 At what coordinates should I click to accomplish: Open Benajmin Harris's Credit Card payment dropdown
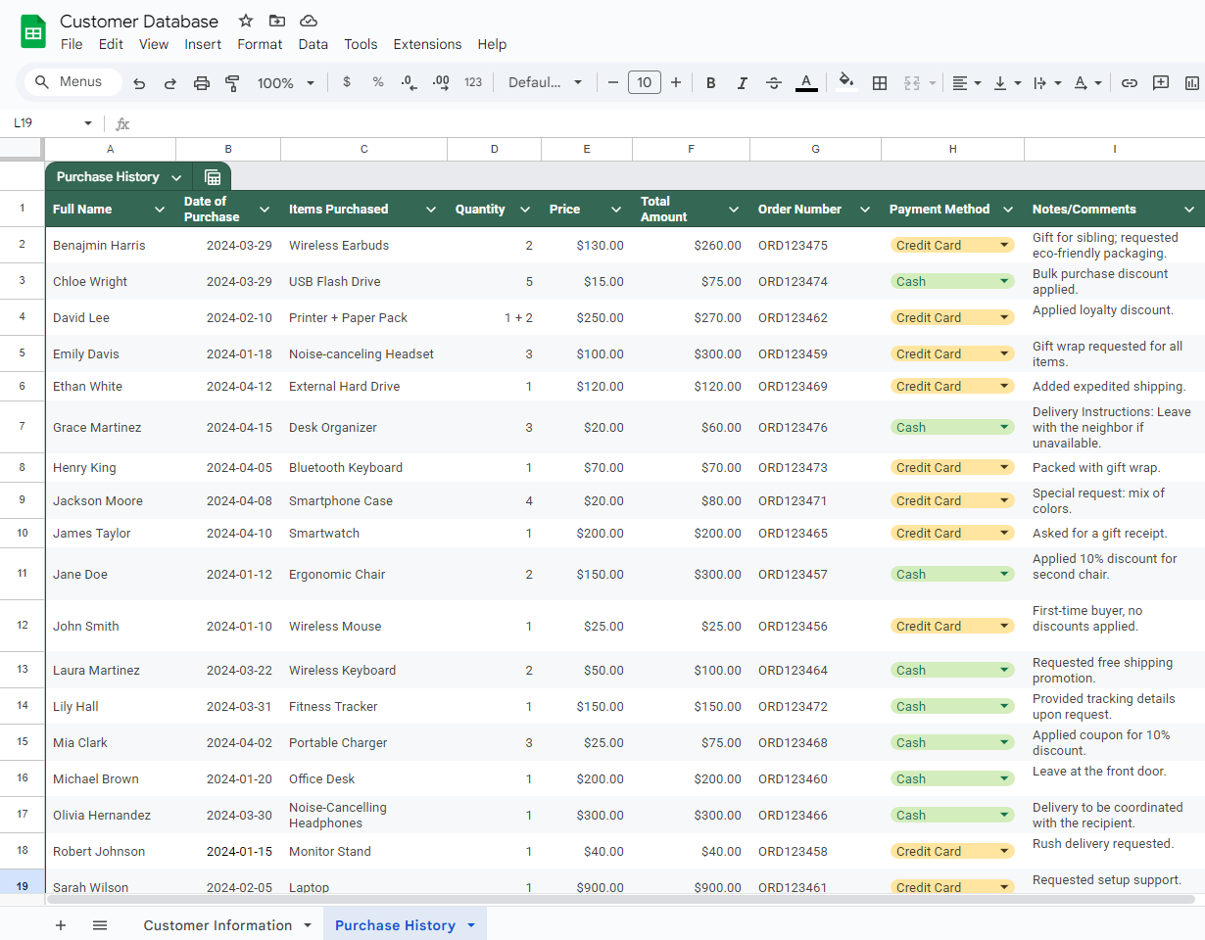tap(1003, 246)
